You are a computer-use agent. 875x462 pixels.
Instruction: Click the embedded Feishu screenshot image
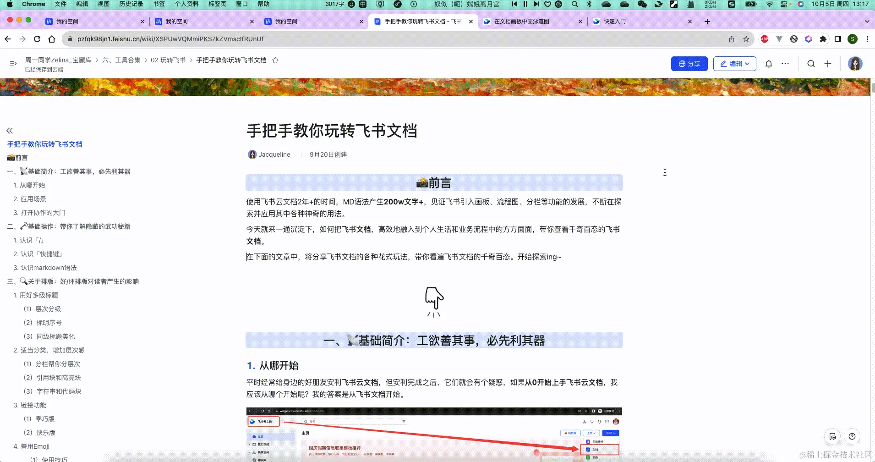pos(434,434)
